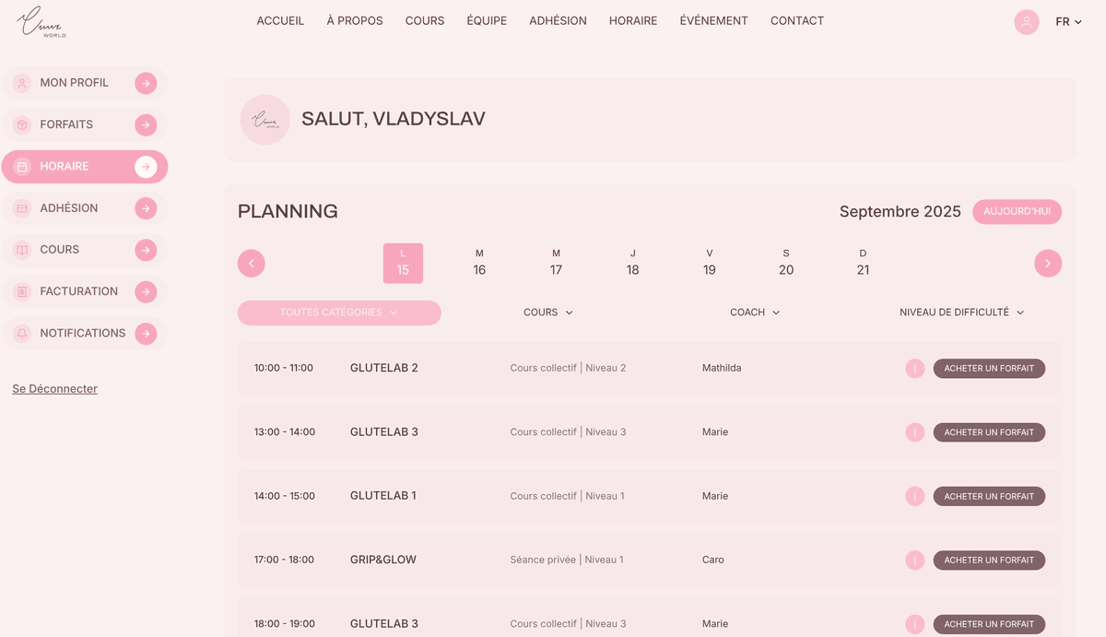Select Thursday 18 in the calendar
Screen dimensions: 1106x637
(632, 263)
